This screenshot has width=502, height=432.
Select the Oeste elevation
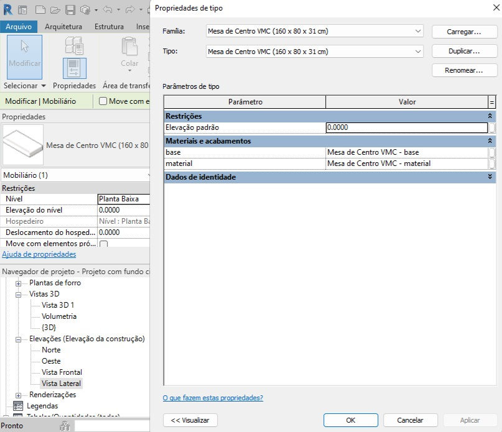(x=51, y=361)
